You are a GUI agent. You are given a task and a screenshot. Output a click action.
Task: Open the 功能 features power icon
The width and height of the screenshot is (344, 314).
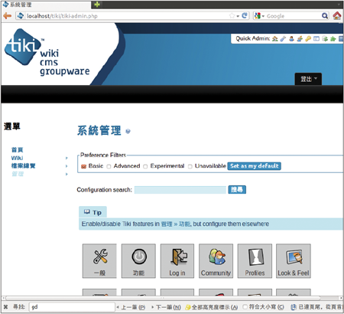(138, 260)
